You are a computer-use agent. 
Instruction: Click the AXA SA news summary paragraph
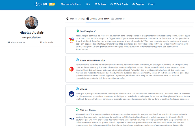(133, 96)
